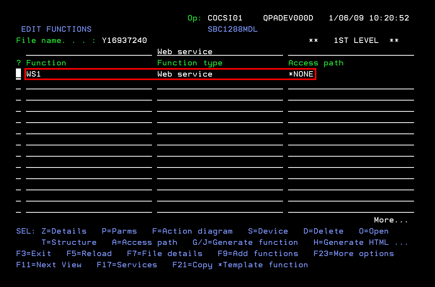Click the model name SBC1288MDL
Viewport: 435px width, 287px height.
233,29
